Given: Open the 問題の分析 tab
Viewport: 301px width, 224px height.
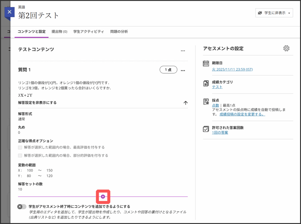Looking at the screenshot, I should tap(119, 32).
